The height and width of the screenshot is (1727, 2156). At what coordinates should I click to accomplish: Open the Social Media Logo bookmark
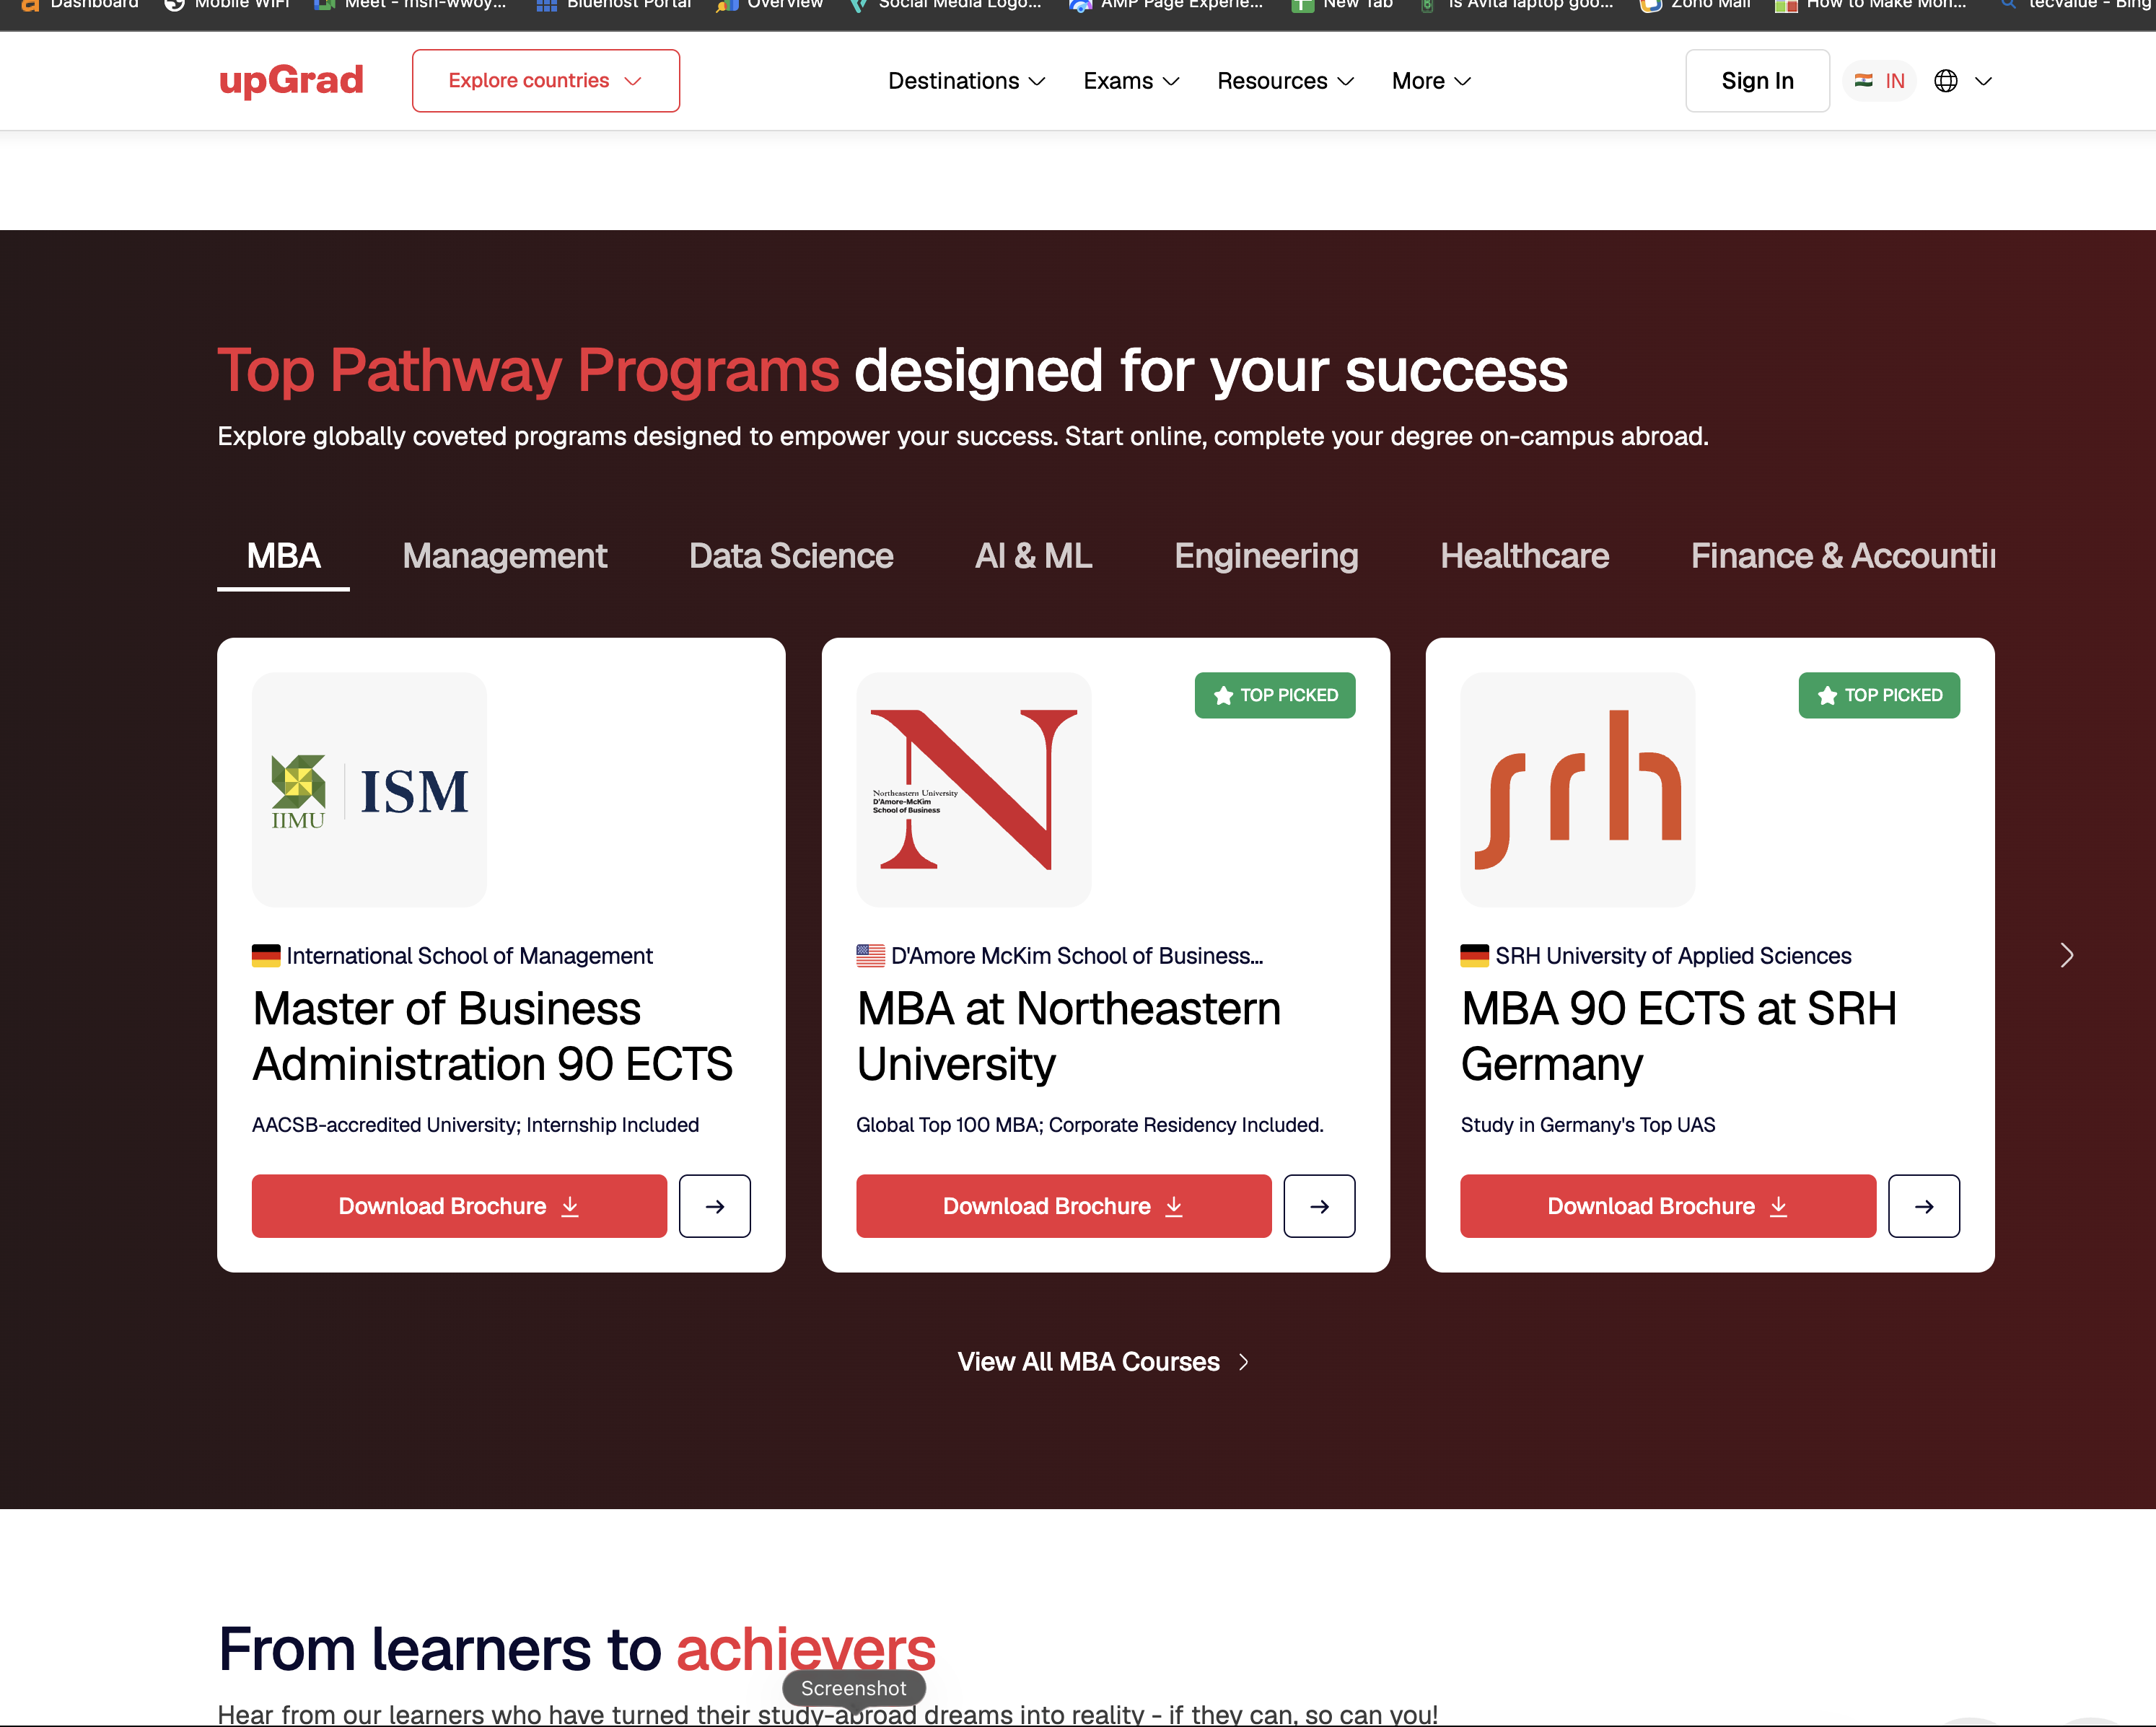(945, 6)
